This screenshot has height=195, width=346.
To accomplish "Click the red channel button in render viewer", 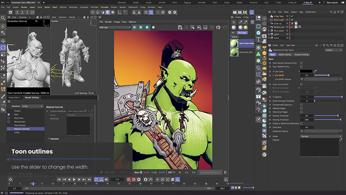I will click(135, 27).
